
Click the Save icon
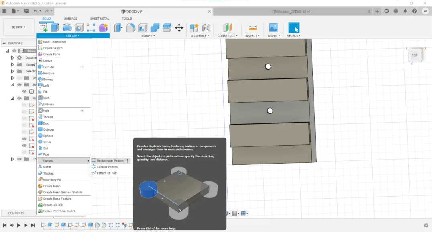(26, 11)
